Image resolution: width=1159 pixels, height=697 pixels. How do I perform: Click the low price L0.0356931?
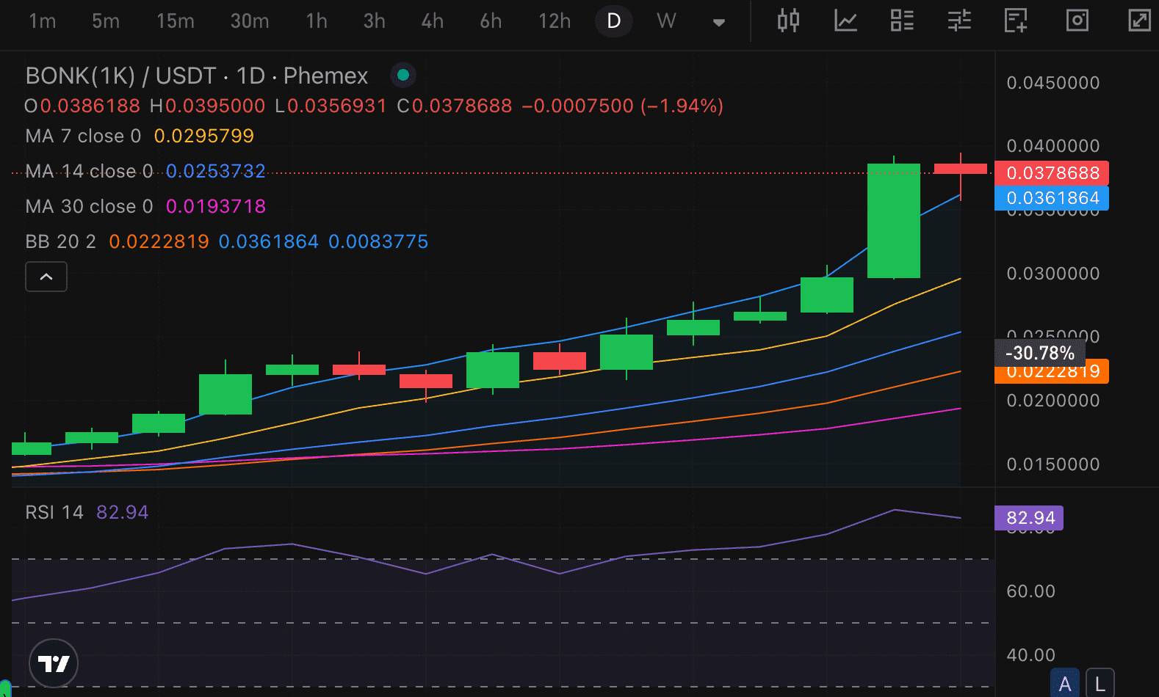coord(331,106)
